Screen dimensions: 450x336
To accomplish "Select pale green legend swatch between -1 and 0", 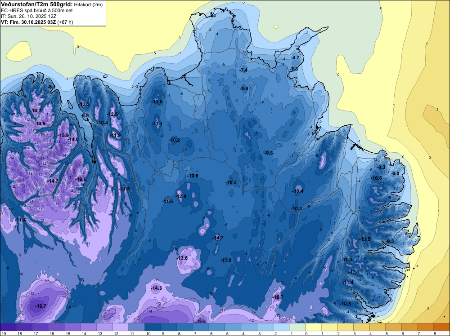I will (297, 327).
